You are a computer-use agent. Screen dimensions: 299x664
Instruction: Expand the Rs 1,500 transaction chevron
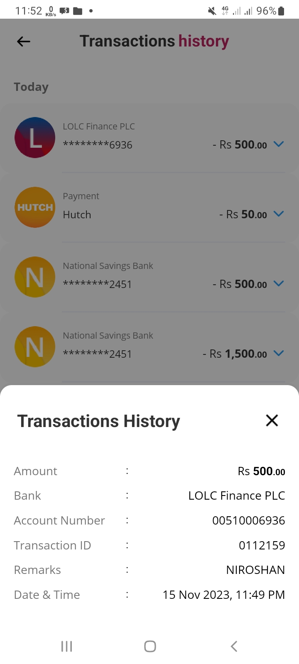279,353
